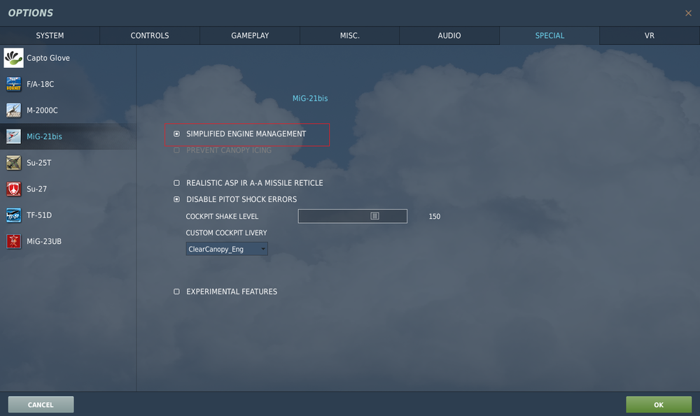Click the MiG-23UB red star icon
Screen dimensions: 700x416
pos(13,241)
